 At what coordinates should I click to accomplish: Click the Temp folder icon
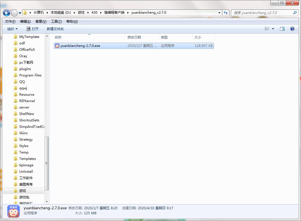click(x=16, y=152)
